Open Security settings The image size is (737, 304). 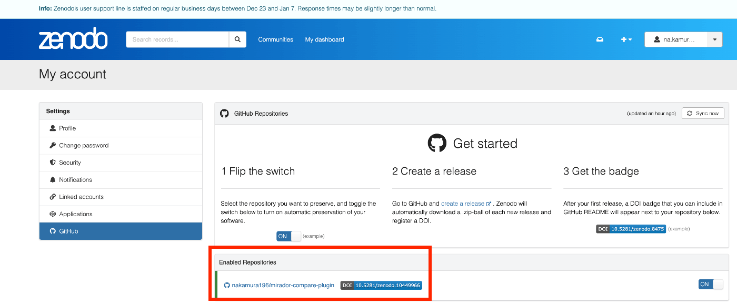click(121, 163)
